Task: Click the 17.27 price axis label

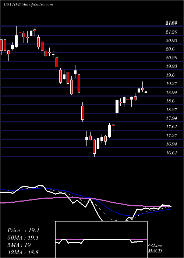Action: coord(171,135)
